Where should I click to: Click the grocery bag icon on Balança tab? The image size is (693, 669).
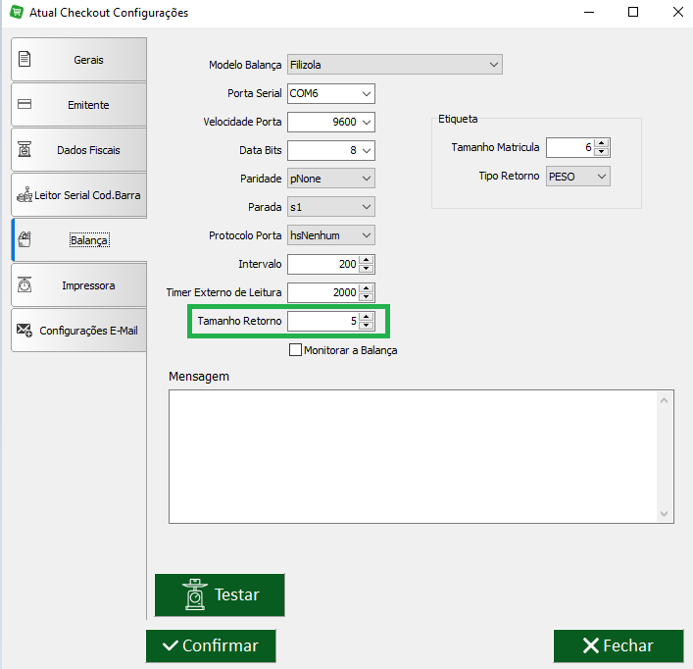[x=25, y=239]
